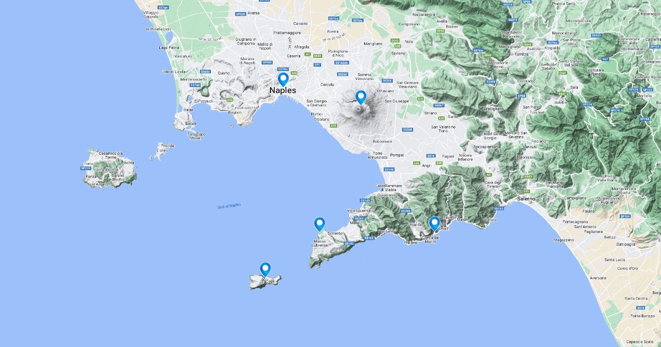
Task: Click the 'Marano di Napoli' label
Action: coord(247,61)
